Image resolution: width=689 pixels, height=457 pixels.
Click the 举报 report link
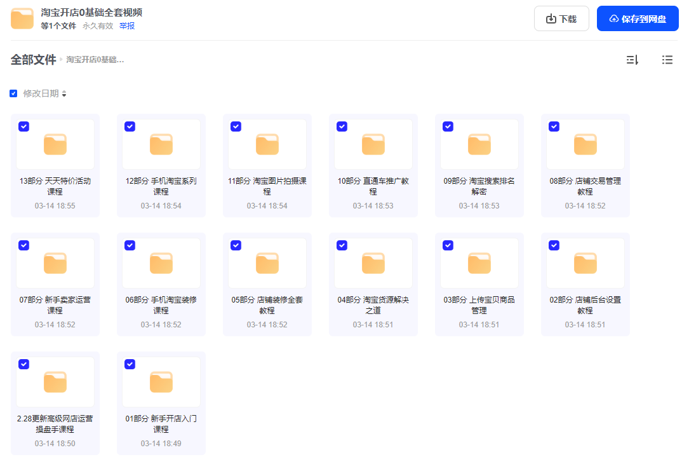[127, 26]
